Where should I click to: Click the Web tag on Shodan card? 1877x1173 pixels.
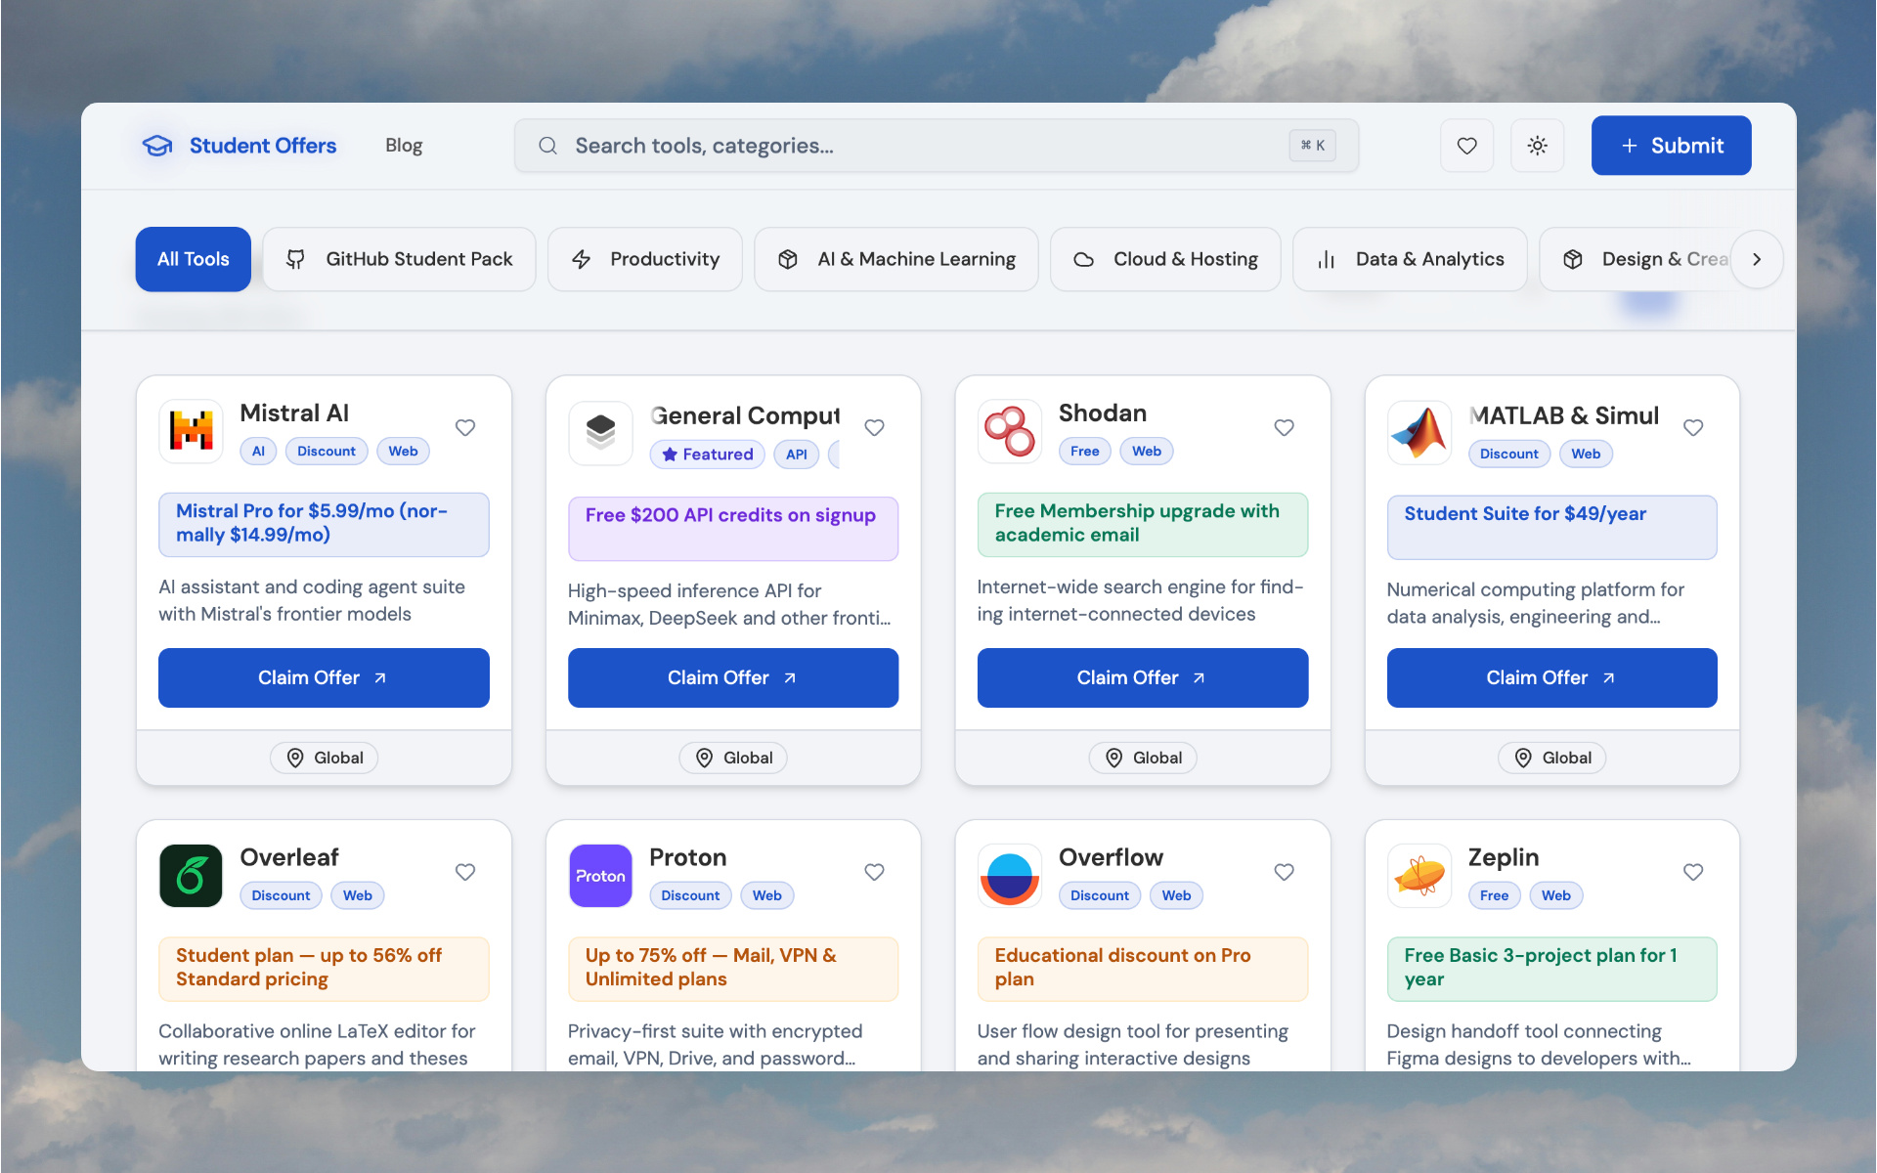[1147, 452]
